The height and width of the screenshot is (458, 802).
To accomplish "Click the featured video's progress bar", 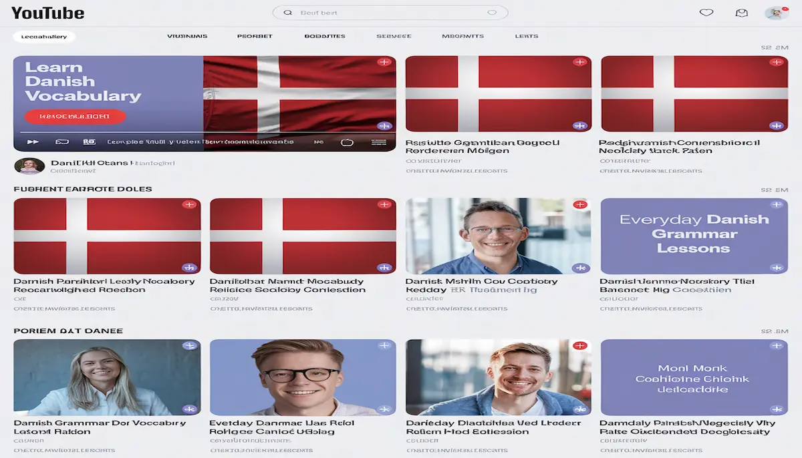I will (200, 132).
